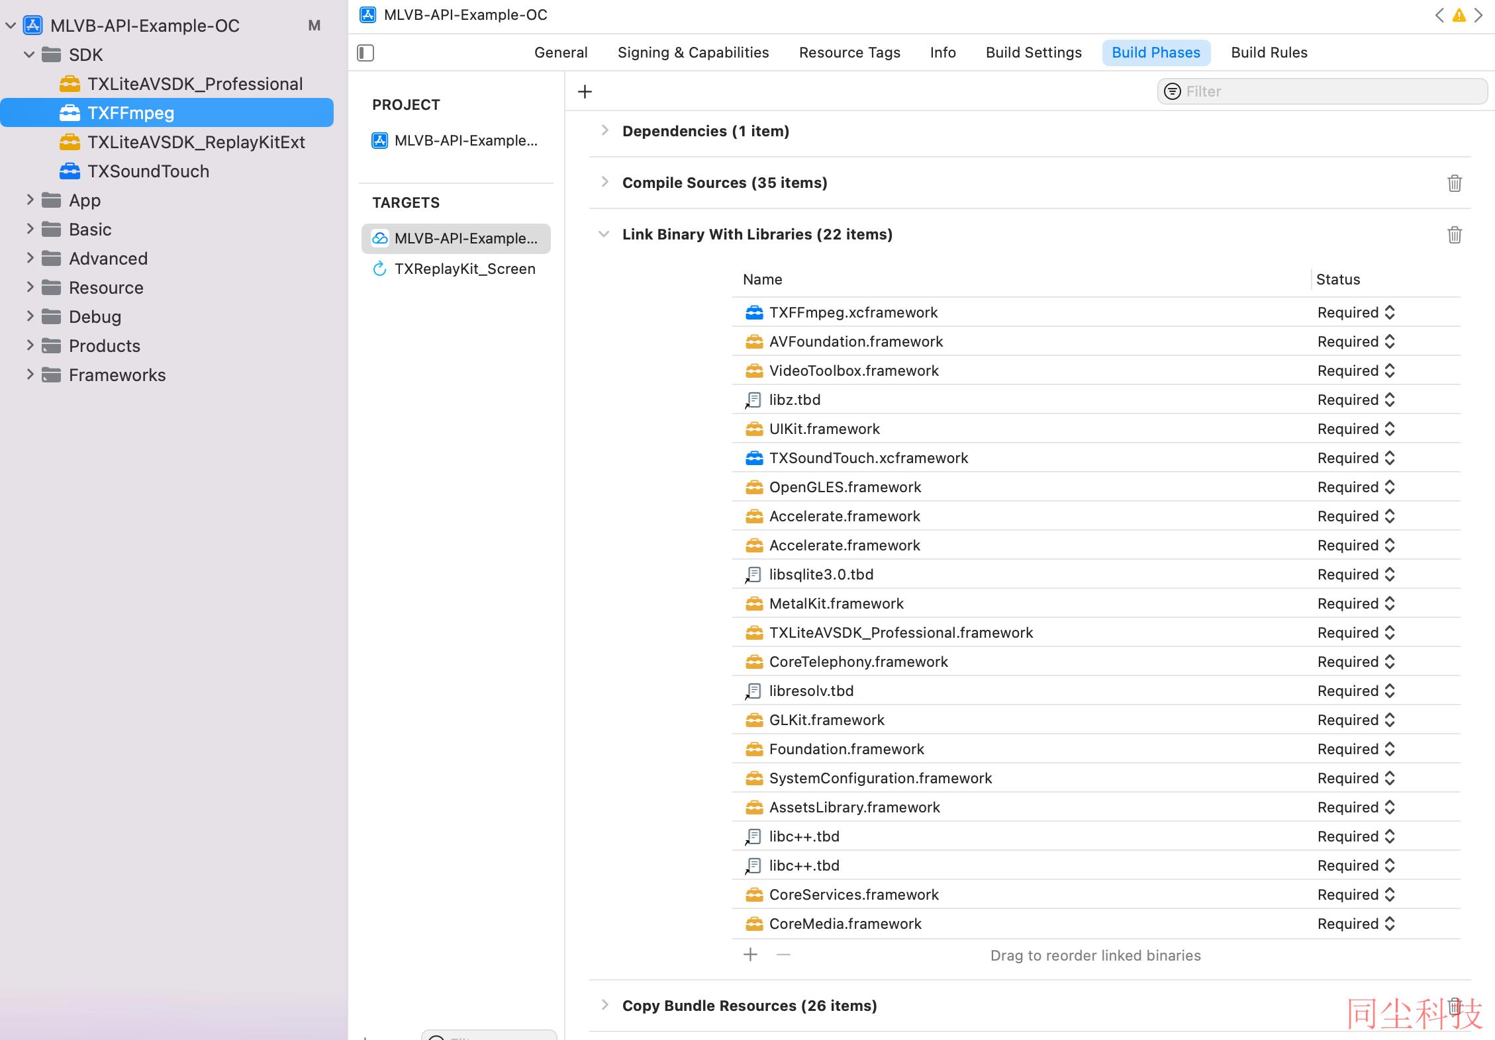
Task: Select SystemConfiguration.framework row
Action: (x=1096, y=778)
